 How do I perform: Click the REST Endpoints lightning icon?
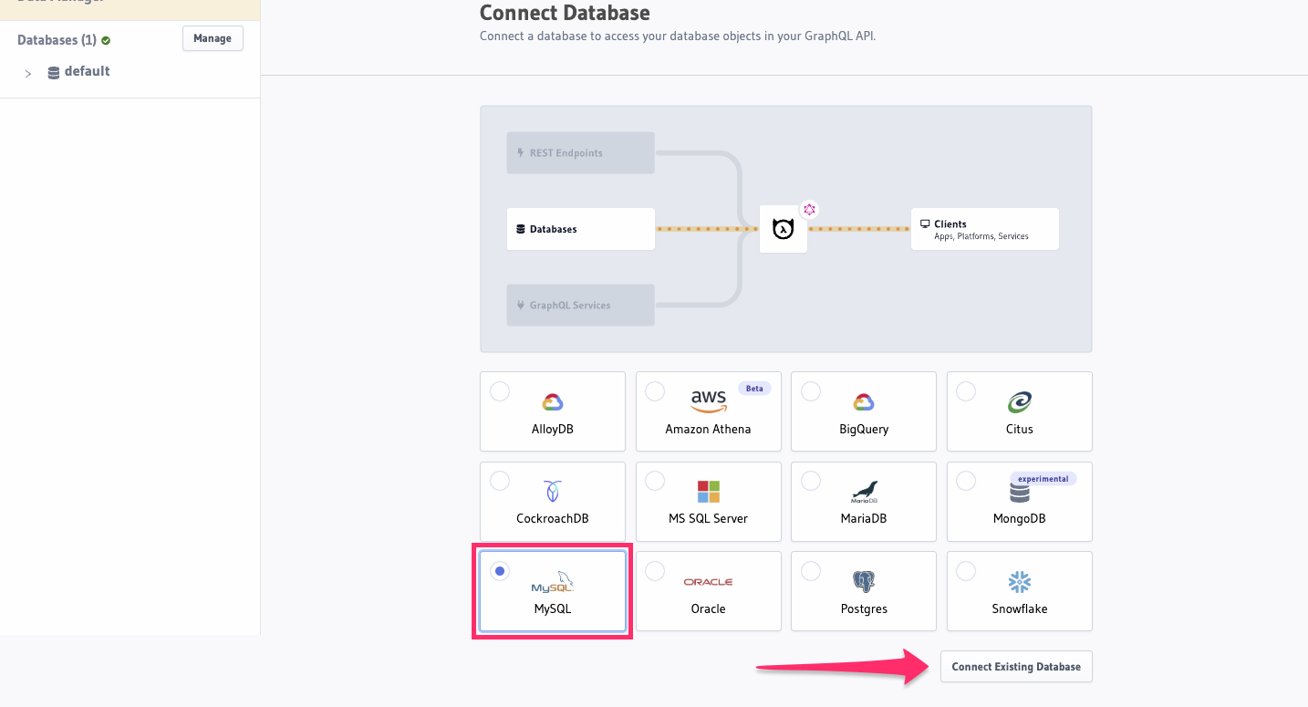(x=521, y=152)
